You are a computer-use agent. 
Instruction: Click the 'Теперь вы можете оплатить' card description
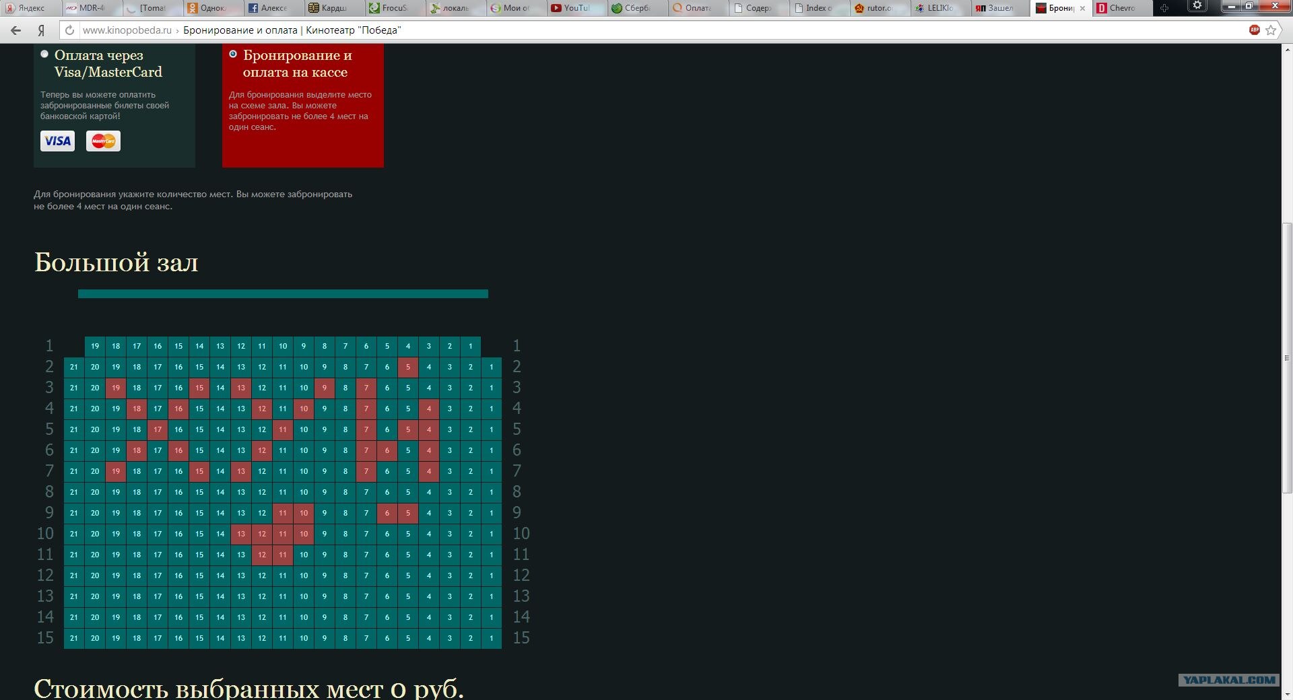(104, 106)
